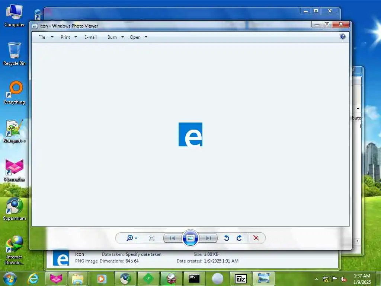Open the Photo Viewer help icon
Viewport: 381px width, 286px height.
[x=343, y=36]
